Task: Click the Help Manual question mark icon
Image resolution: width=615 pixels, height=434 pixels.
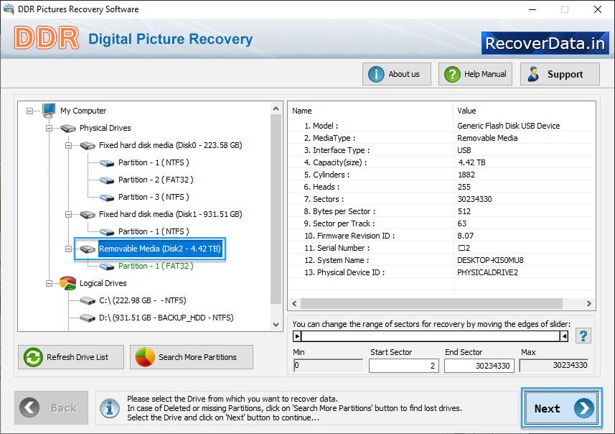Action: pos(452,74)
